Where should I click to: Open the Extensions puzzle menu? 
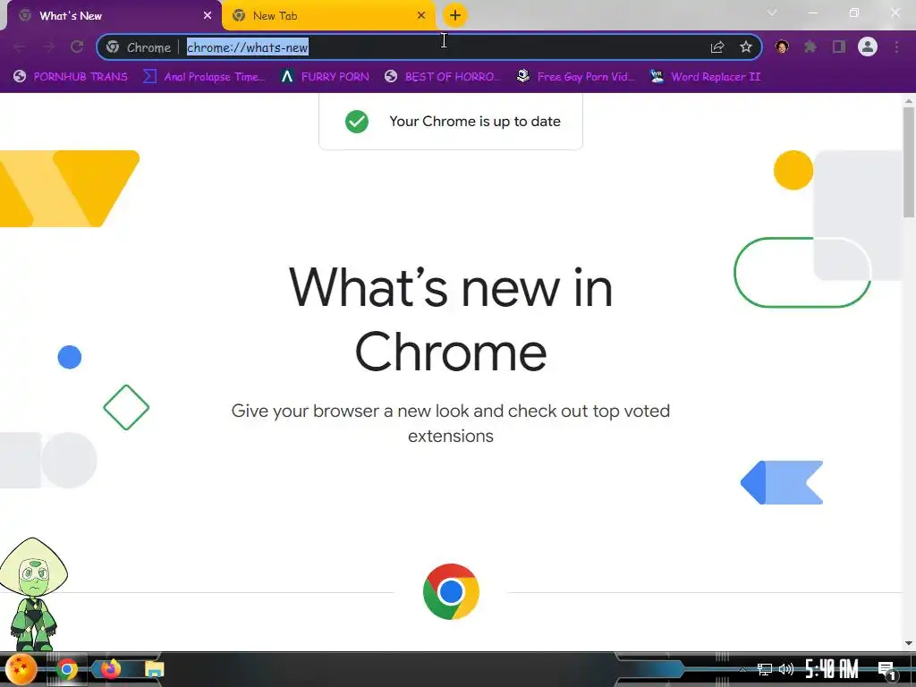[x=810, y=47]
